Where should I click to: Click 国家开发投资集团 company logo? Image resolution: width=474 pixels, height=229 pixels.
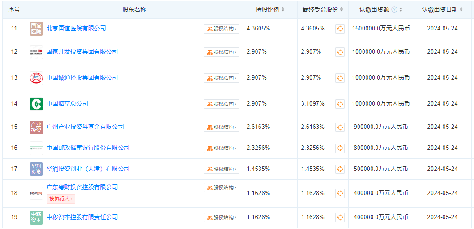click(36, 52)
